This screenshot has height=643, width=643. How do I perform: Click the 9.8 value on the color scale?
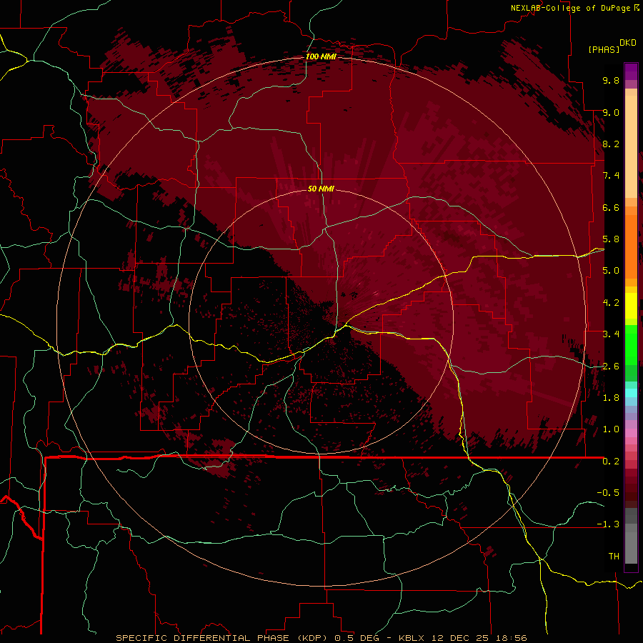tap(611, 80)
